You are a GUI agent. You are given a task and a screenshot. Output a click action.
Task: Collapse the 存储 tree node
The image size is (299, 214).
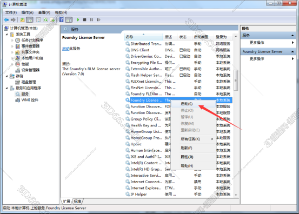tap(7, 76)
